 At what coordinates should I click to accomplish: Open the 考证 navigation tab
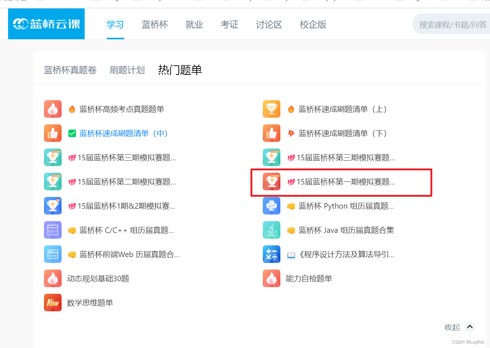229,25
